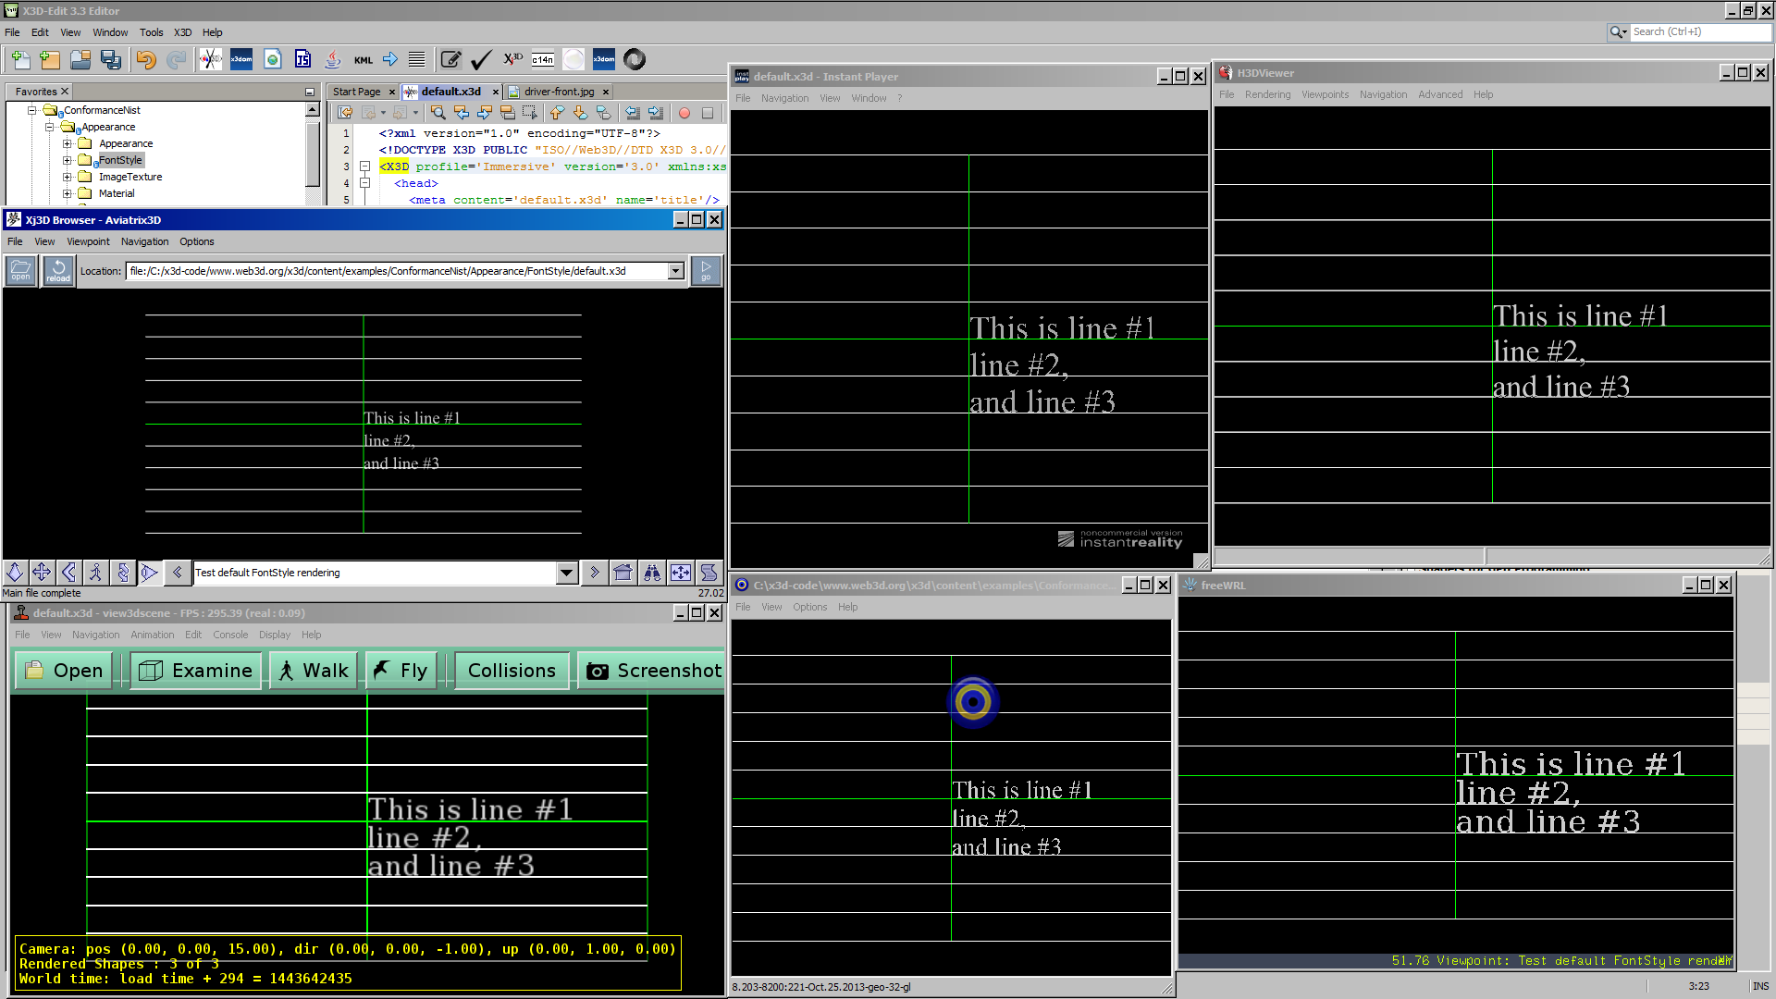
Task: Click the validate checkmark toolbar icon
Action: tap(480, 60)
